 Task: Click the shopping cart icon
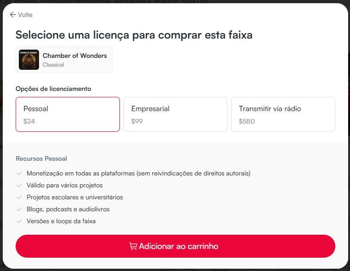click(x=133, y=246)
